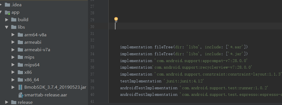Image resolution: width=282 pixels, height=105 pixels.
Task: Expand the armeabi-v7a folder arrow
Action: pos(13,50)
